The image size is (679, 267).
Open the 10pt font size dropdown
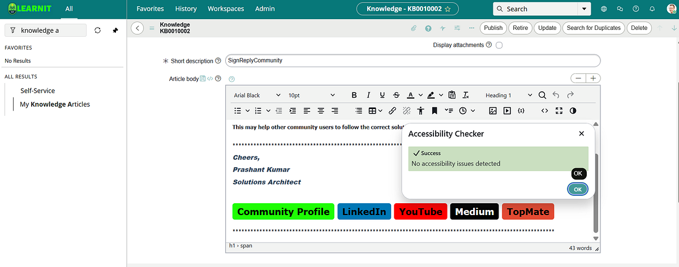311,95
